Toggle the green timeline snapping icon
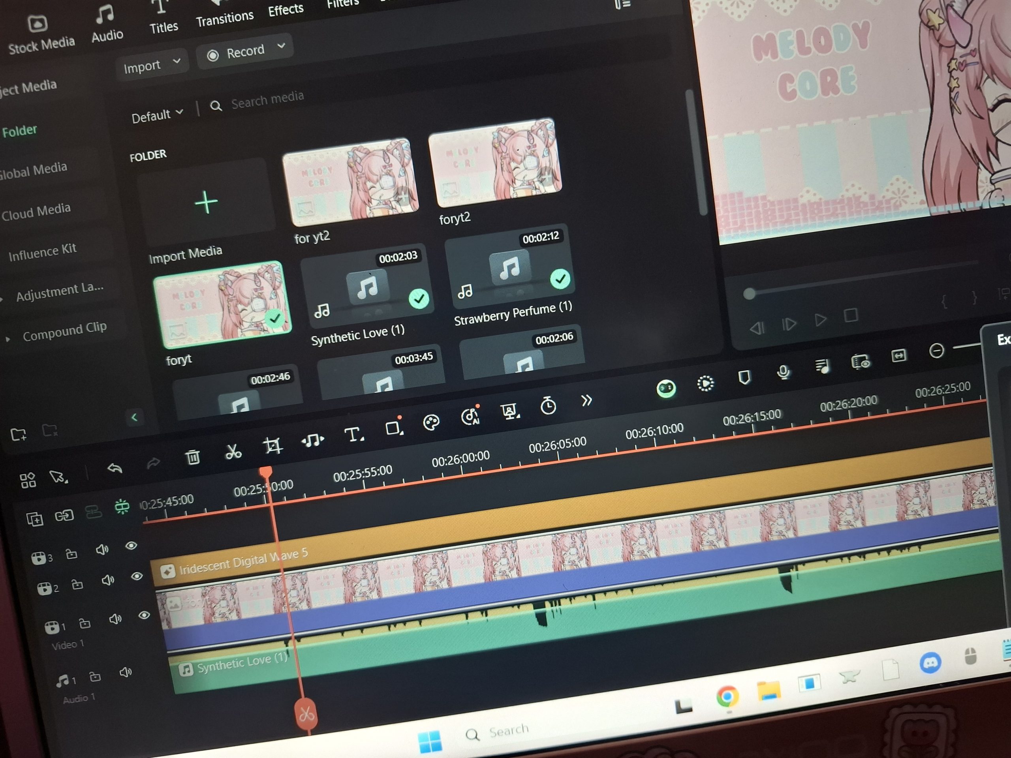Viewport: 1011px width, 758px height. [122, 507]
